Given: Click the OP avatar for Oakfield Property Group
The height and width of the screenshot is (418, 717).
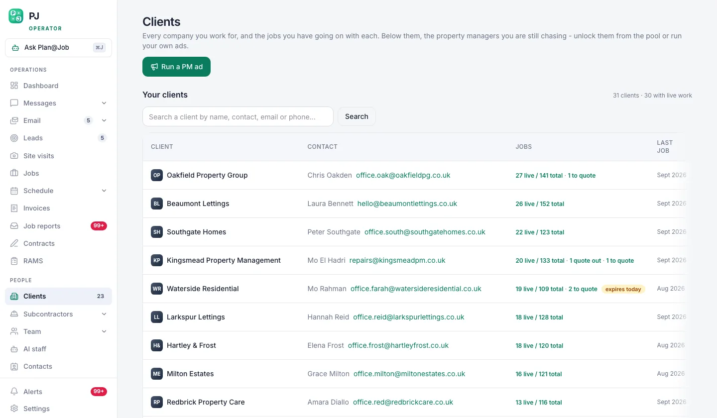Looking at the screenshot, I should pos(157,175).
